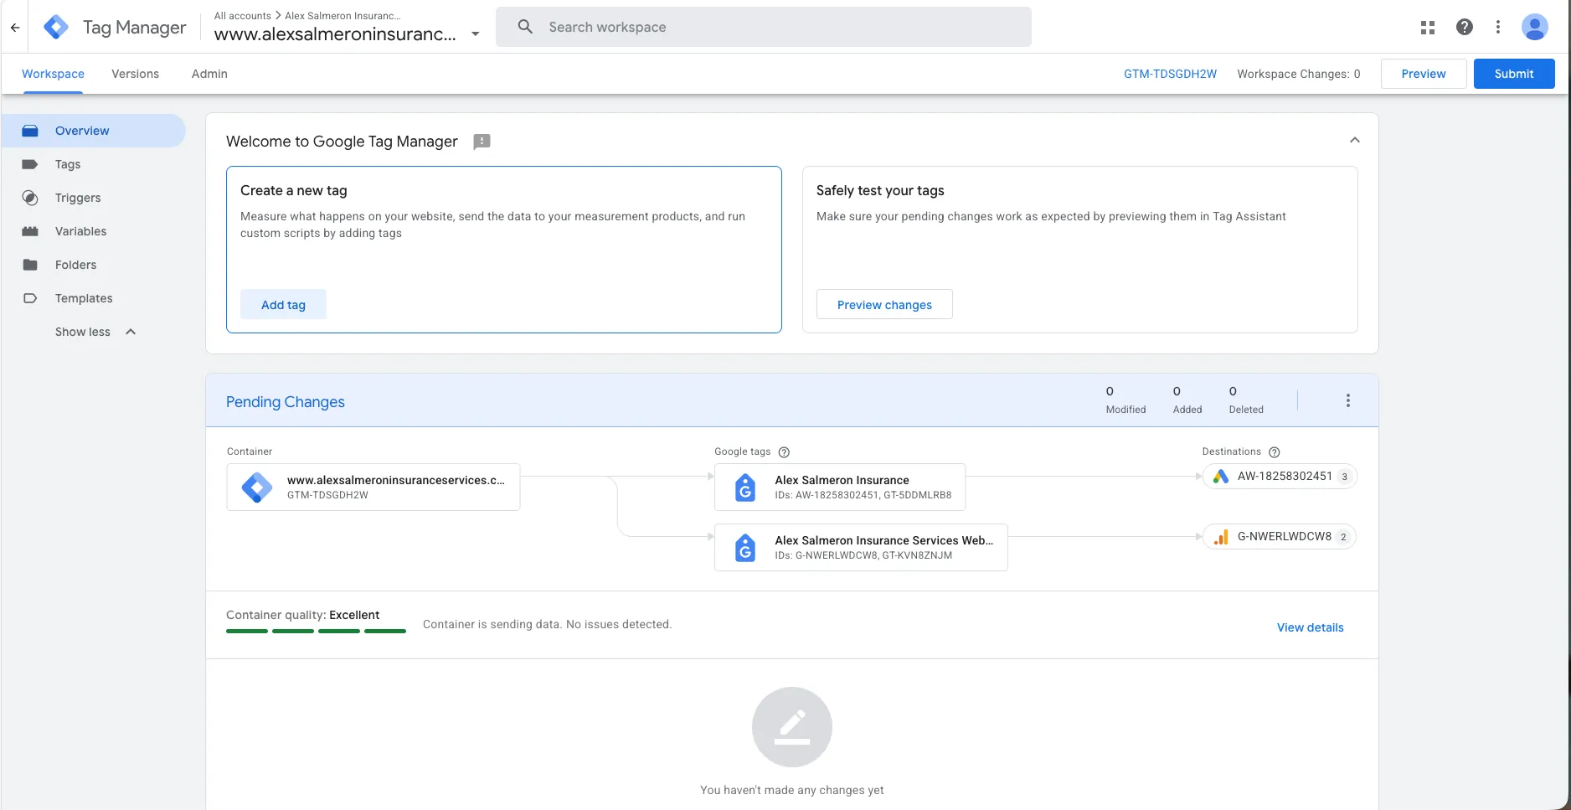
Task: Select Triggers in the sidebar
Action: (93, 198)
